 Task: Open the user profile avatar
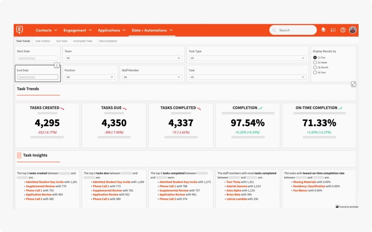353,30
